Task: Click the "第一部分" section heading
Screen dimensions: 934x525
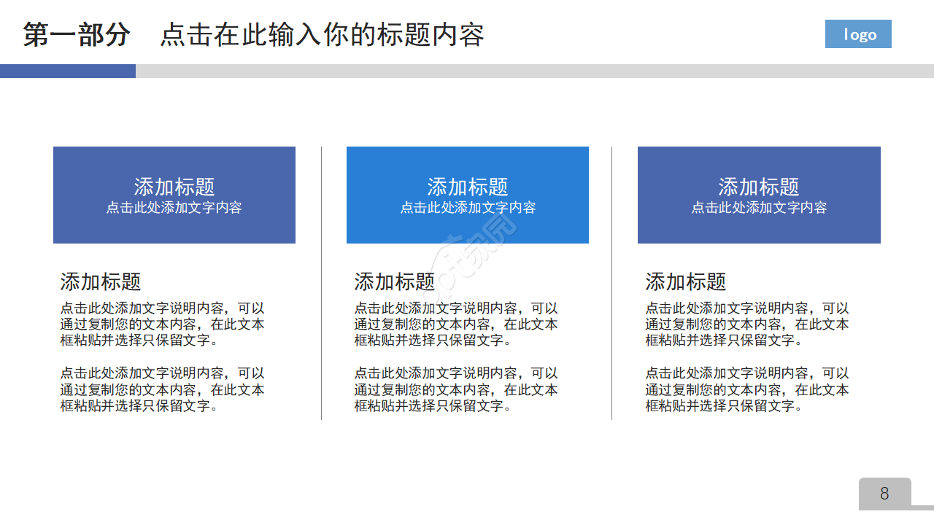Action: [77, 34]
